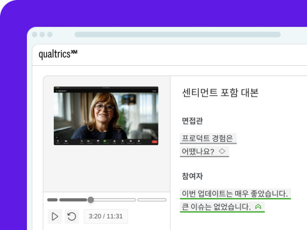Click the neutral diamond sentiment icon
The width and height of the screenshot is (307, 230).
click(x=222, y=151)
